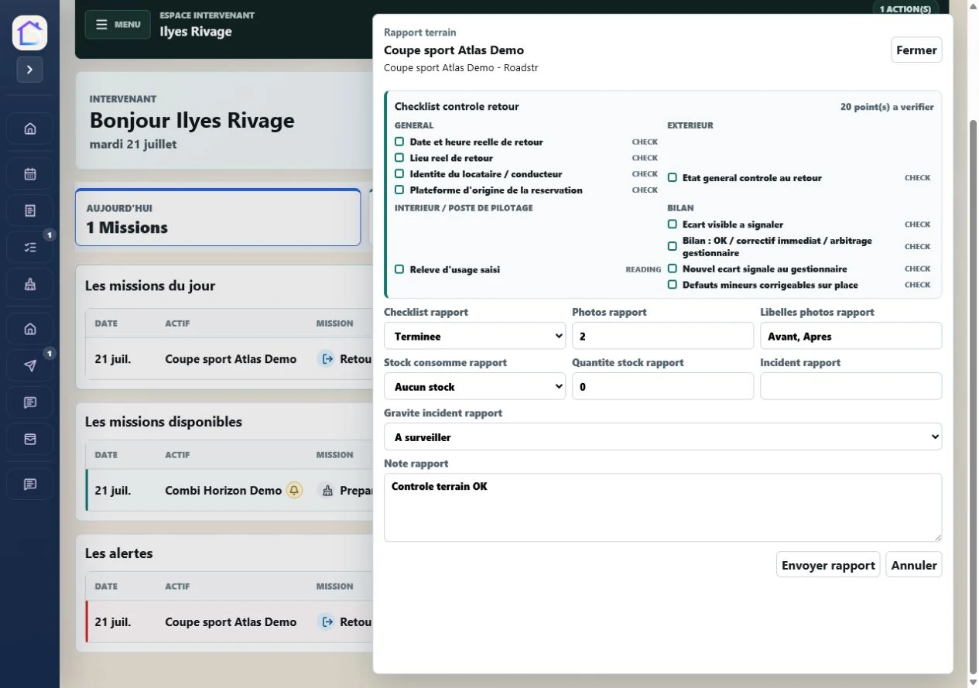Open the document icon in the sidebar
979x688 pixels.
(x=30, y=211)
